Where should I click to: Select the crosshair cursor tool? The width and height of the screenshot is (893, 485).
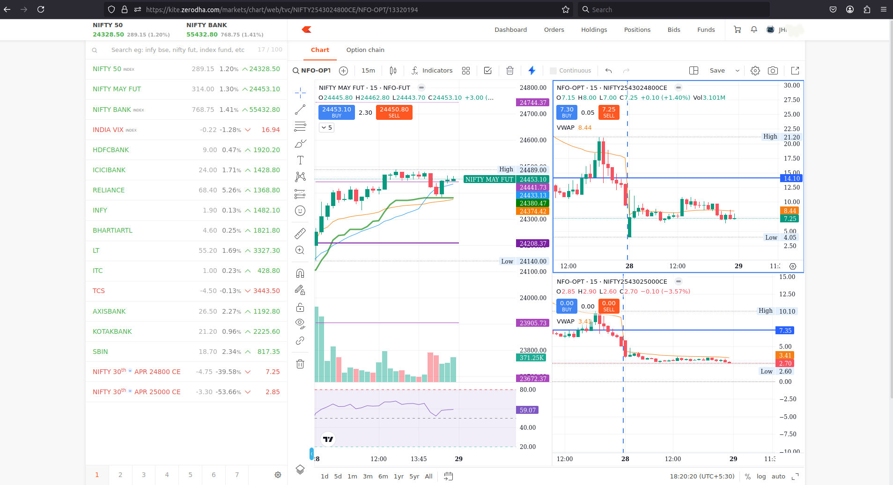[300, 93]
